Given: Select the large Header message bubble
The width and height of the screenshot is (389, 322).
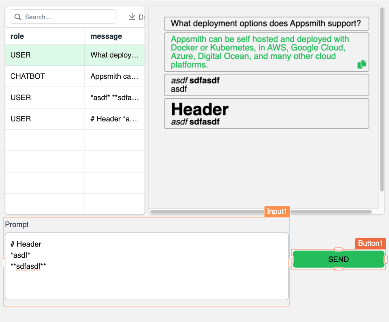Looking at the screenshot, I should coord(266,113).
